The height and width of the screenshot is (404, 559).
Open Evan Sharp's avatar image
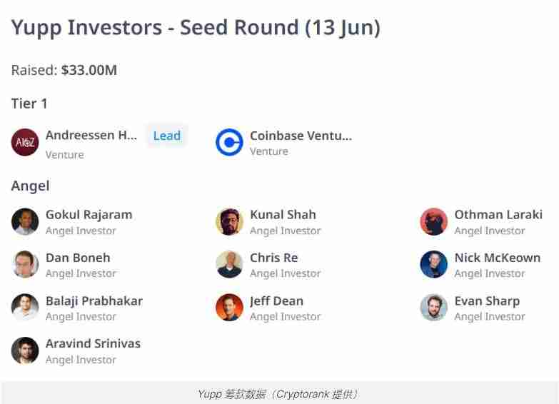click(433, 308)
